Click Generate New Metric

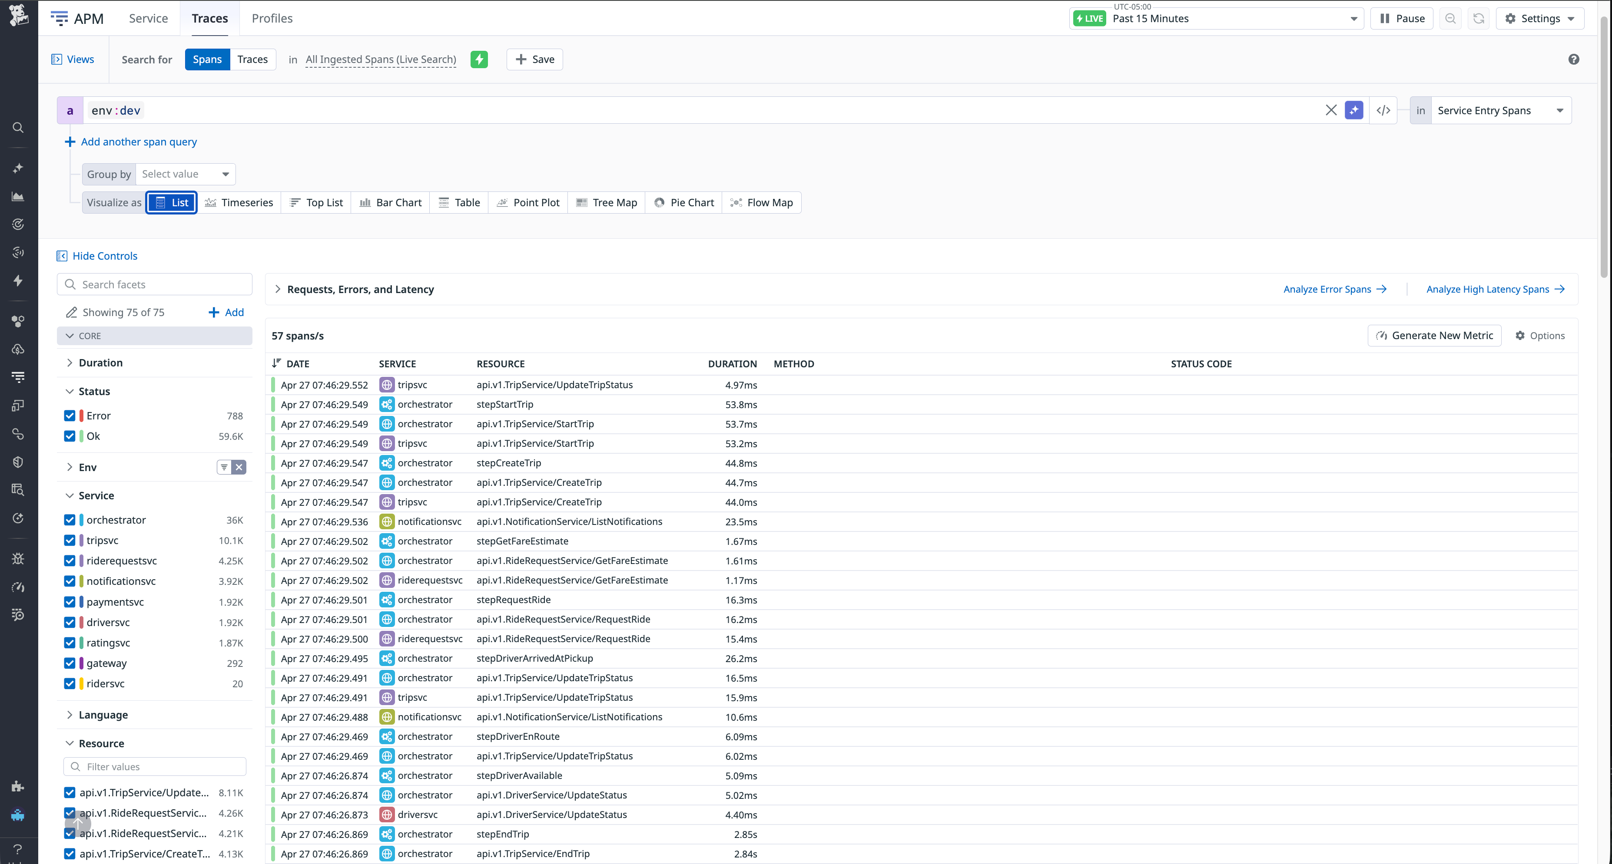click(x=1434, y=336)
